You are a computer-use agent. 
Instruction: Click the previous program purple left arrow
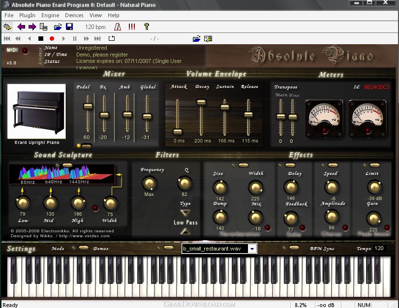[x=21, y=27]
